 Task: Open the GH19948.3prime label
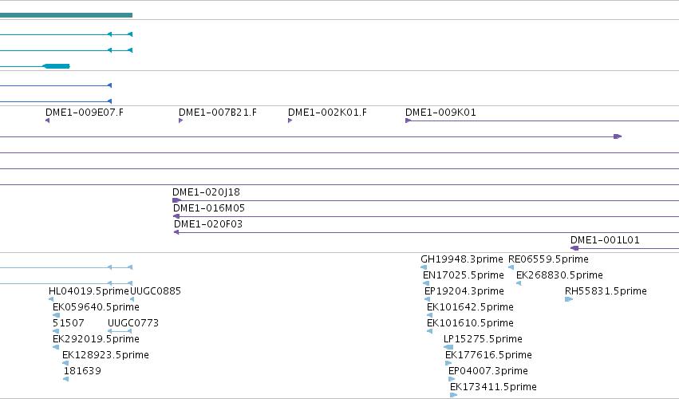[x=462, y=259]
